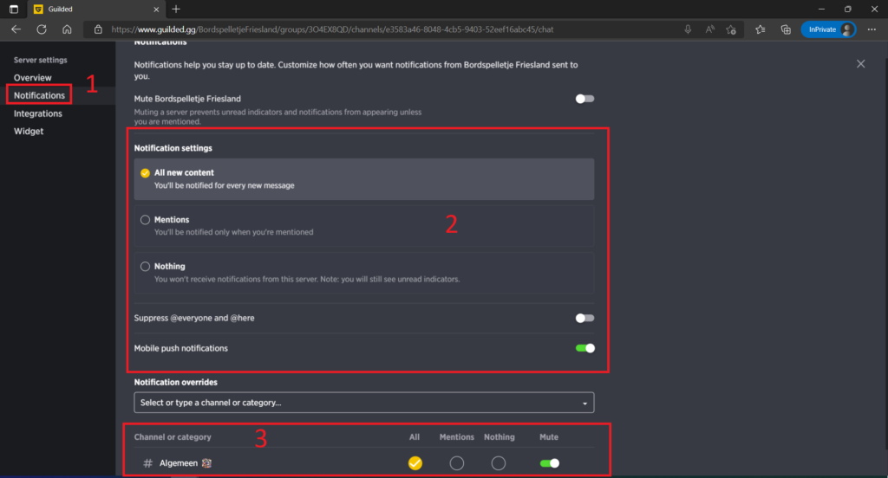Open a new browser tab
Image resolution: width=888 pixels, height=478 pixels.
coord(176,9)
